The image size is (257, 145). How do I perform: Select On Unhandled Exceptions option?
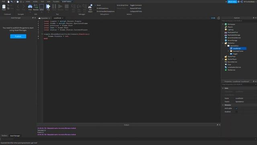(x=106, y=11)
